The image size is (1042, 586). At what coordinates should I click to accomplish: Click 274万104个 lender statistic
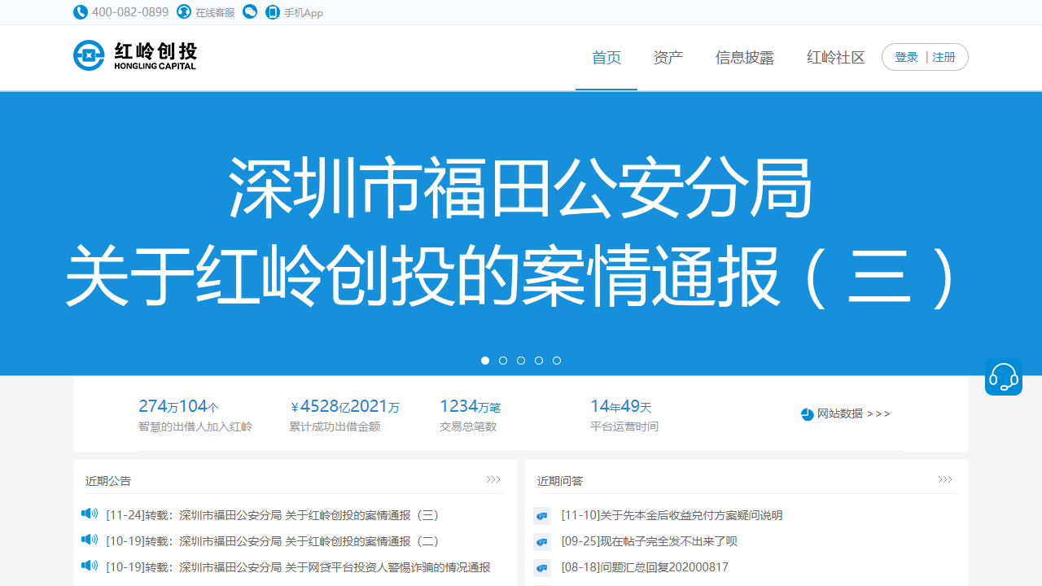click(x=178, y=406)
